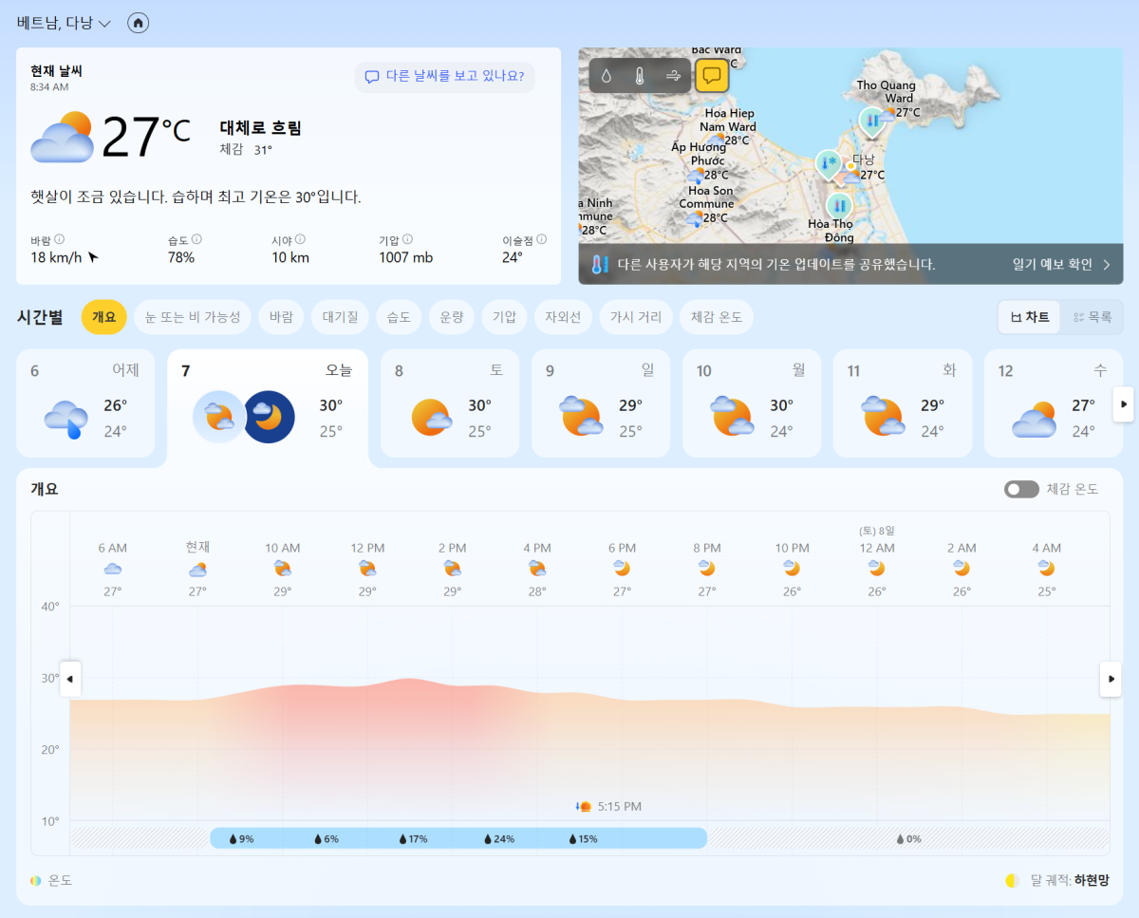Select the yellow chat bubble map icon
The width and height of the screenshot is (1139, 918).
pos(712,76)
